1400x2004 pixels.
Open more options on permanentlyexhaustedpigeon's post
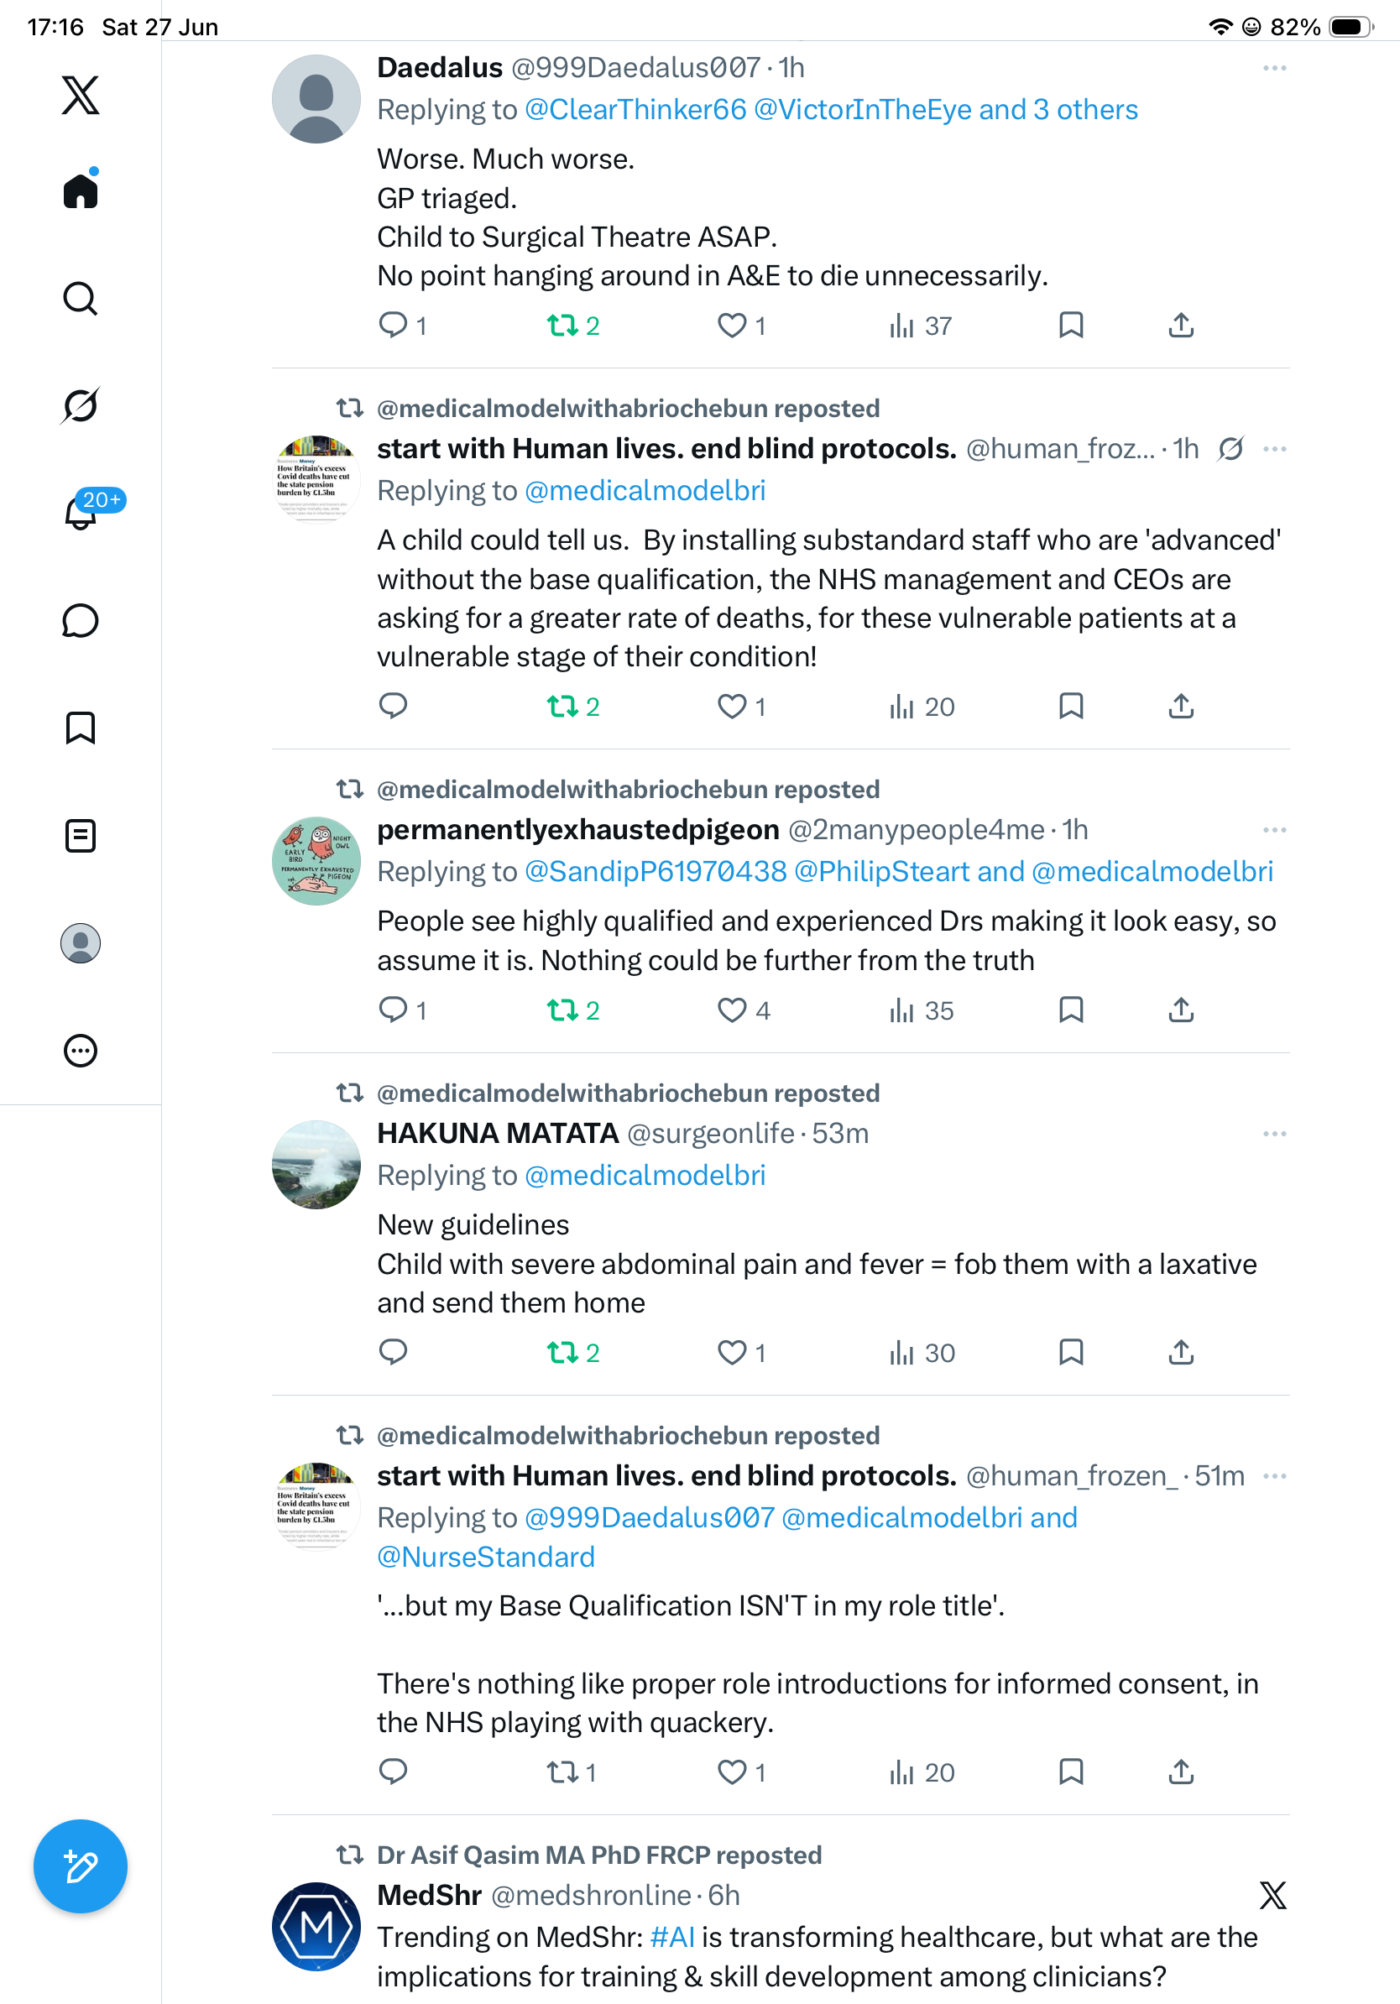tap(1274, 829)
